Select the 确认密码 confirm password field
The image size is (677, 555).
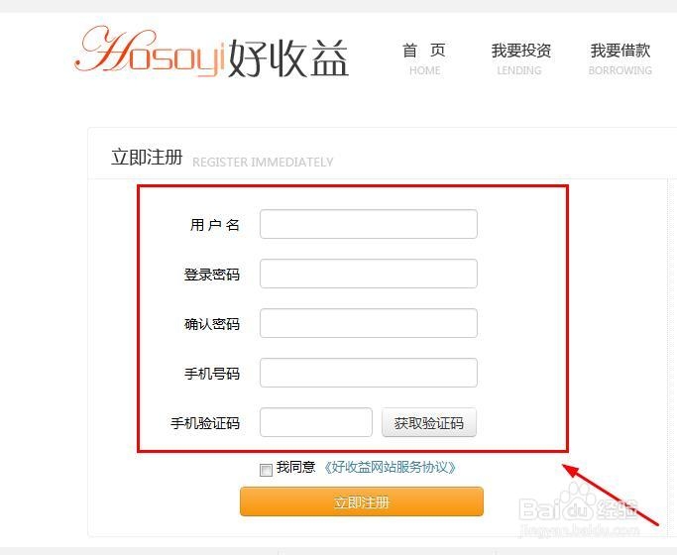369,323
